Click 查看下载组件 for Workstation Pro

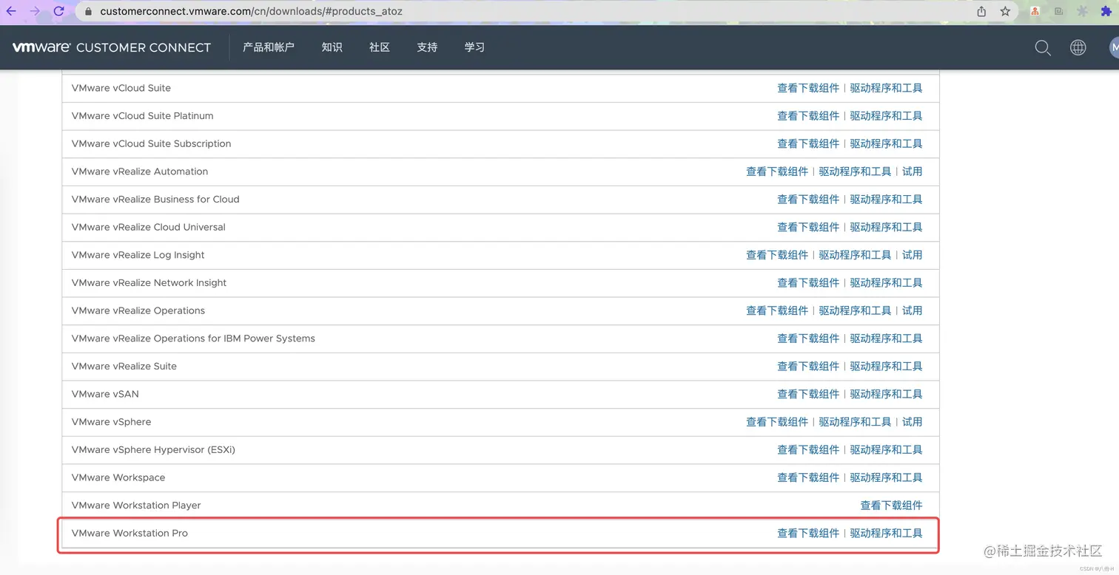tap(808, 534)
